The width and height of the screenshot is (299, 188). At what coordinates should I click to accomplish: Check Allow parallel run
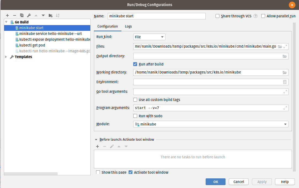coord(263,16)
